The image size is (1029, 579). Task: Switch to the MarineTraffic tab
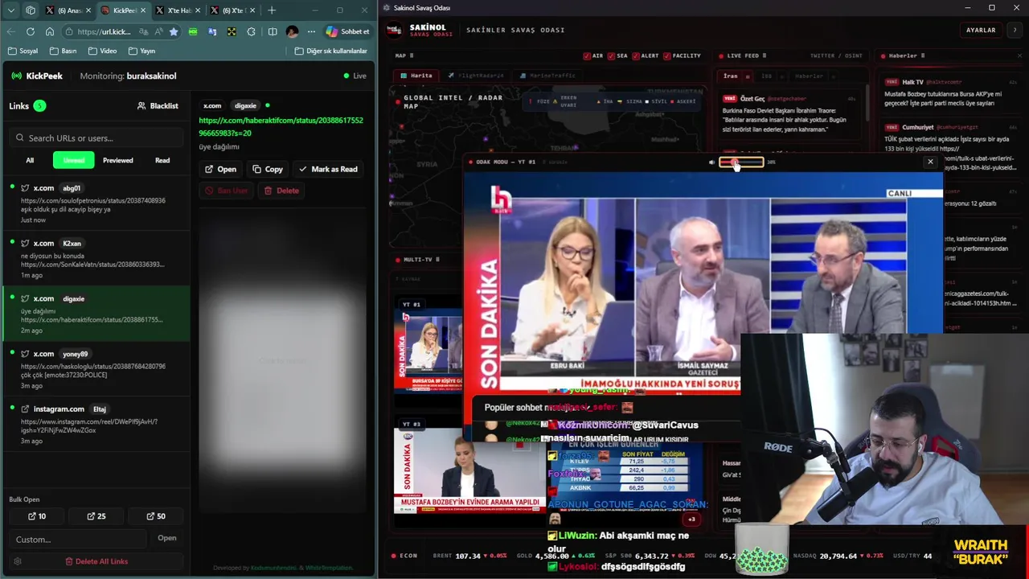[x=547, y=76]
